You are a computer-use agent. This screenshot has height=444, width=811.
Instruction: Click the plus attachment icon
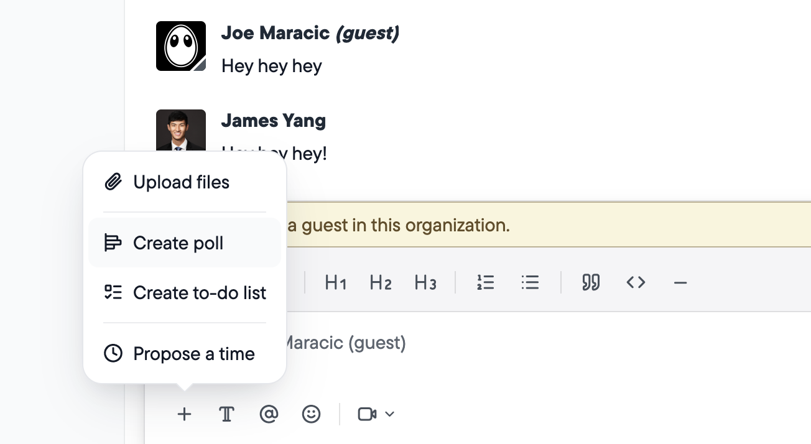[x=184, y=414]
